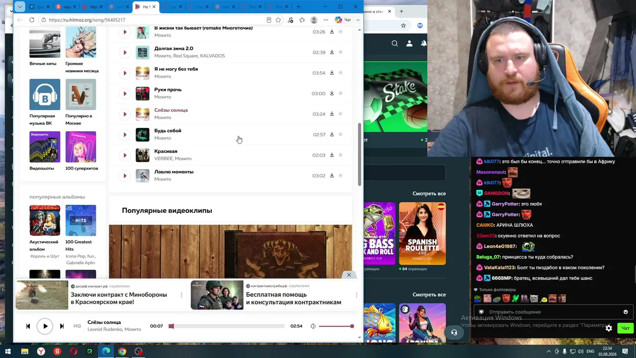Toggle HQ quality in the player

(77, 326)
